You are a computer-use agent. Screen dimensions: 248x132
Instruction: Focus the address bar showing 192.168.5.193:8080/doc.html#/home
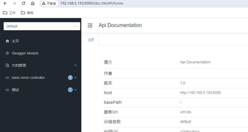92,3
